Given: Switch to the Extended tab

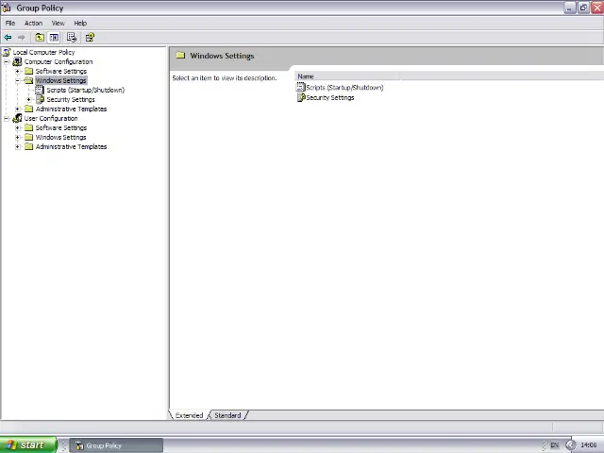Looking at the screenshot, I should 189,415.
